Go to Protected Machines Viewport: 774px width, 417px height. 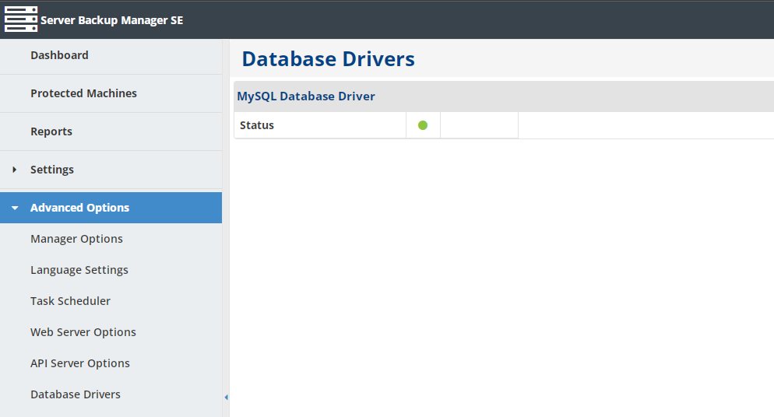click(x=83, y=93)
